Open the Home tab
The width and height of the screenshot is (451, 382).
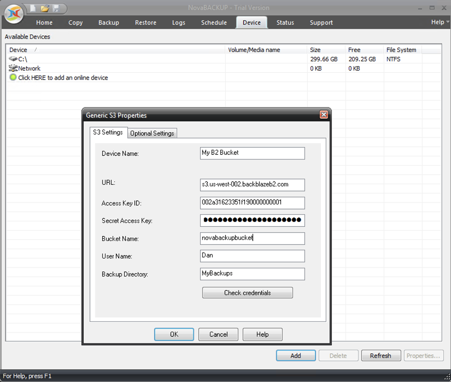coord(44,23)
